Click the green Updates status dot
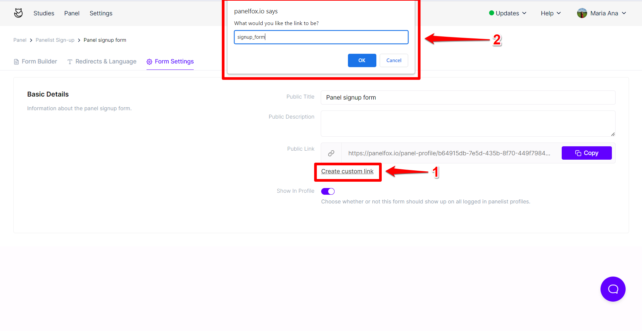 click(x=491, y=13)
